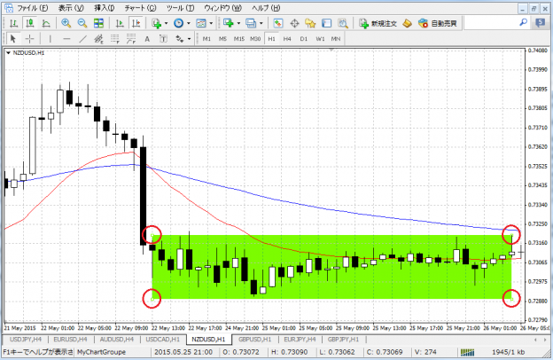Click MyChartGroupe in the status bar

click(100, 352)
